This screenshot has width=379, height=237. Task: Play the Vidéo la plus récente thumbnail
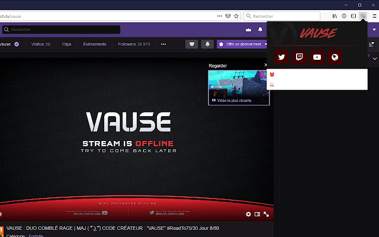(239, 88)
